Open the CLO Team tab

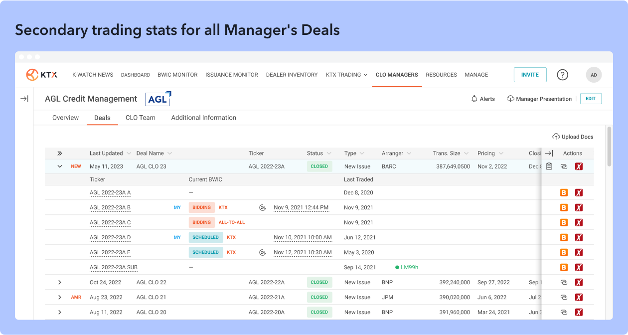pyautogui.click(x=140, y=118)
